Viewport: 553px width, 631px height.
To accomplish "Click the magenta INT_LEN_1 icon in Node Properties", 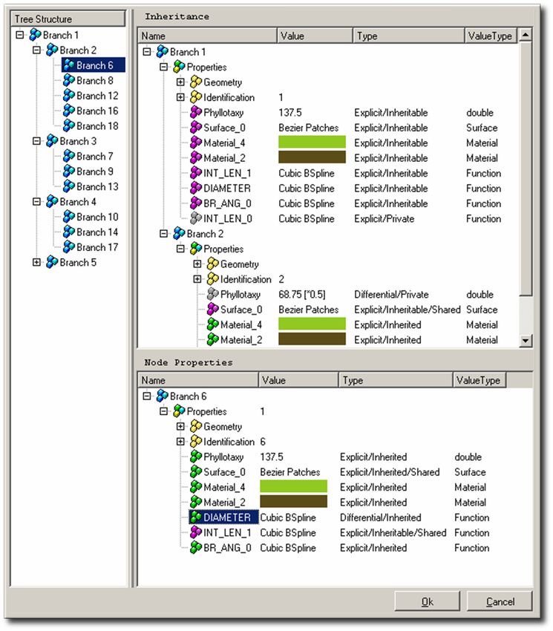I will 196,533.
